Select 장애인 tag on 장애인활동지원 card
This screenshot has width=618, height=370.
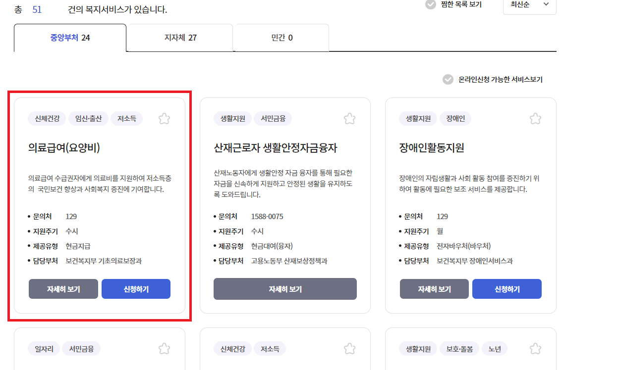[455, 119]
